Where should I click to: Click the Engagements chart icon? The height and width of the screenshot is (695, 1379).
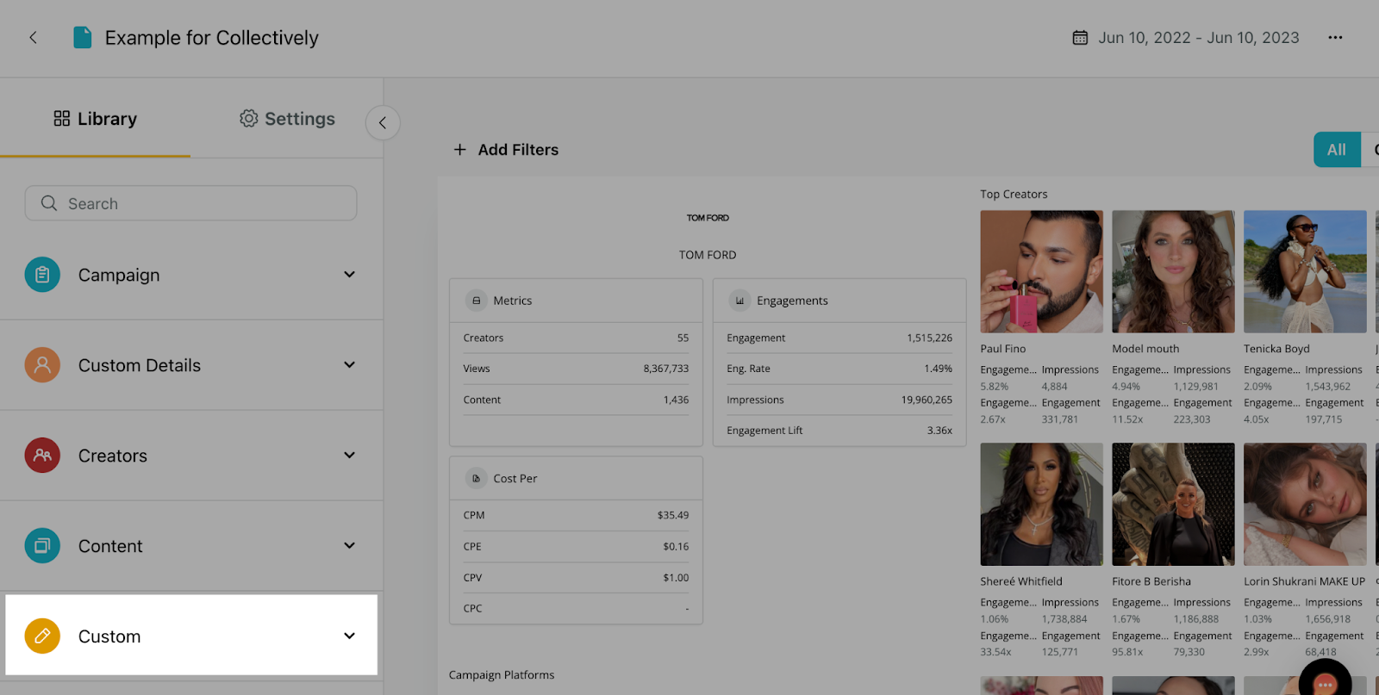tap(740, 301)
